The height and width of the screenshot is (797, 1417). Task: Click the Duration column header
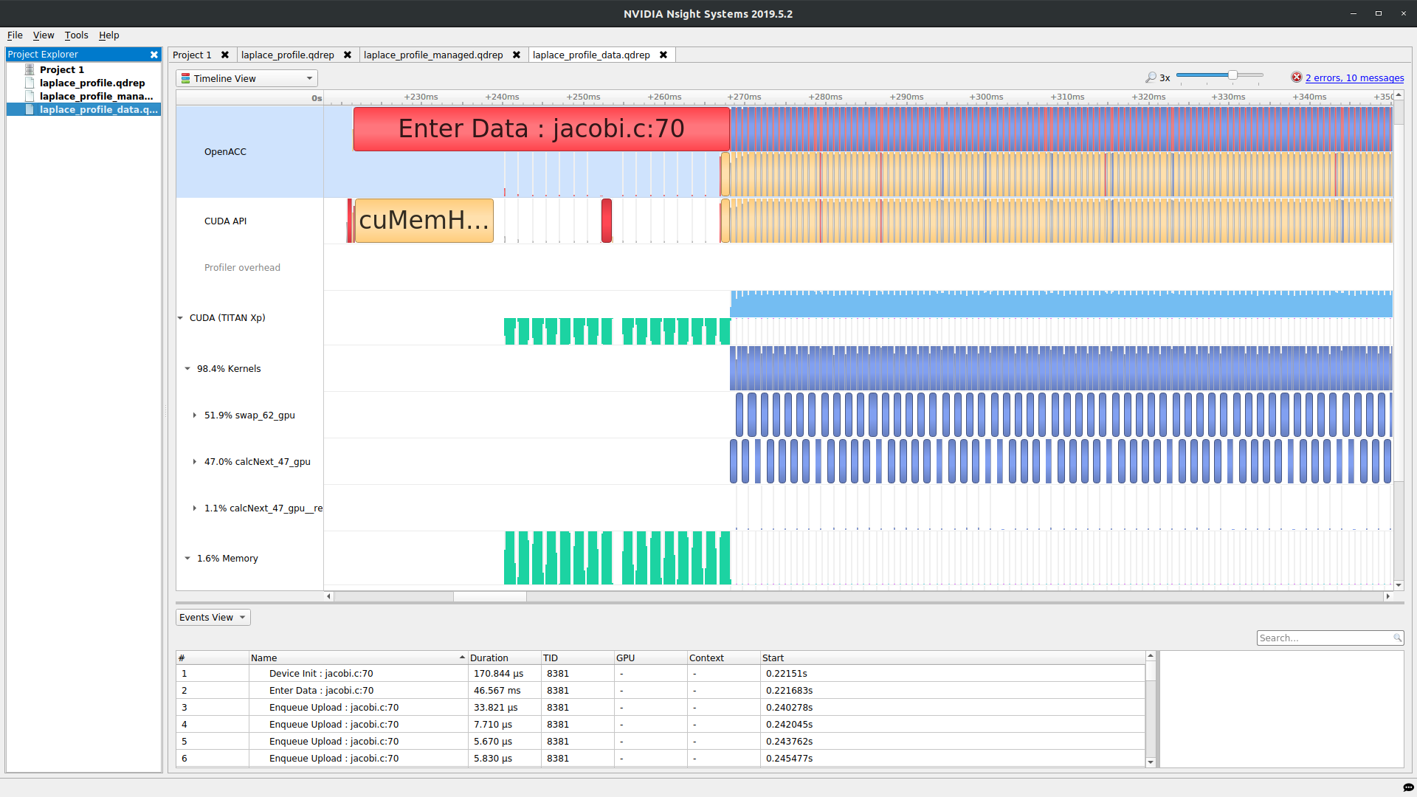click(x=489, y=658)
